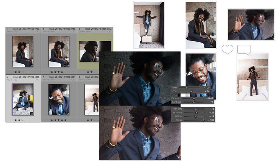Viewport: 280px width, 161px height.
Task: Click the Highlights slider label
Action: pos(177,109)
